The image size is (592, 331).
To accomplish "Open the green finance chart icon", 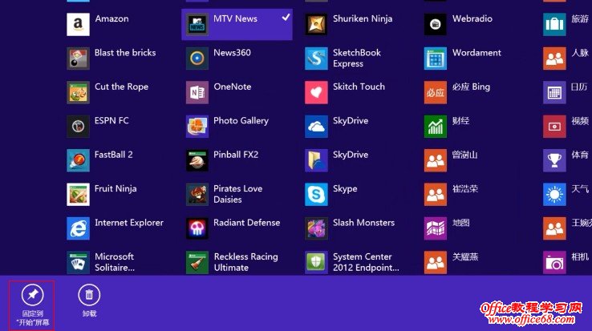I will 436,127.
